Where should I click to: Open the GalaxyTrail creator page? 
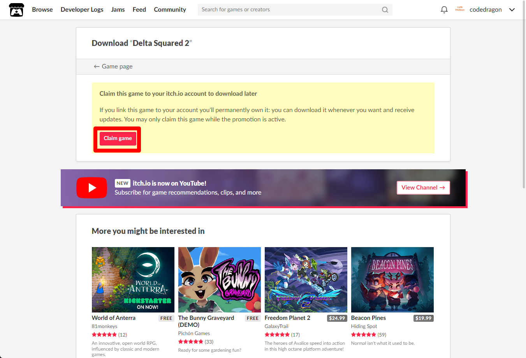coord(276,326)
